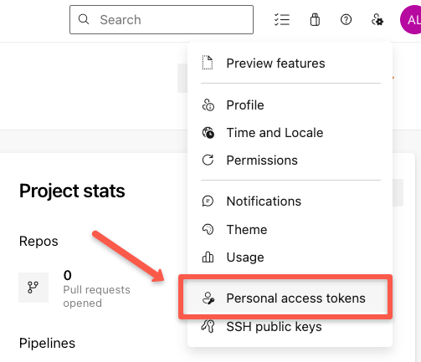Image resolution: width=421 pixels, height=362 pixels.
Task: Click the Pipelines label
Action: 47,344
